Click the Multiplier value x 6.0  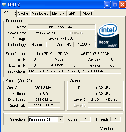(44, 94)
